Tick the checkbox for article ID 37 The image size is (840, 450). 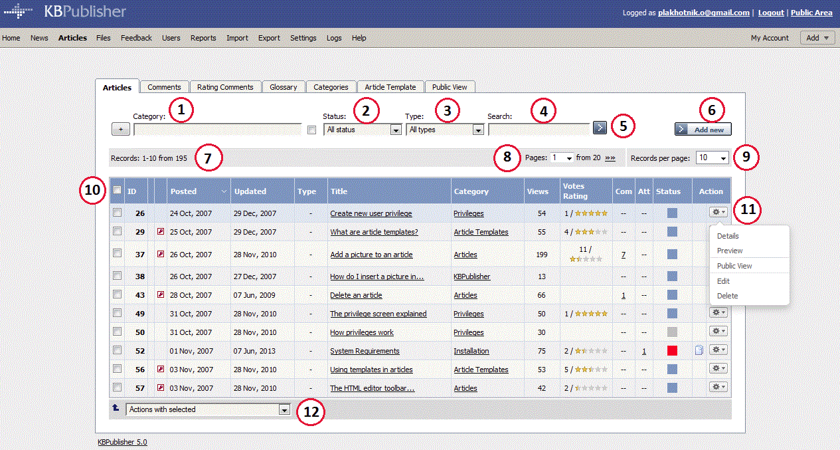pos(117,253)
